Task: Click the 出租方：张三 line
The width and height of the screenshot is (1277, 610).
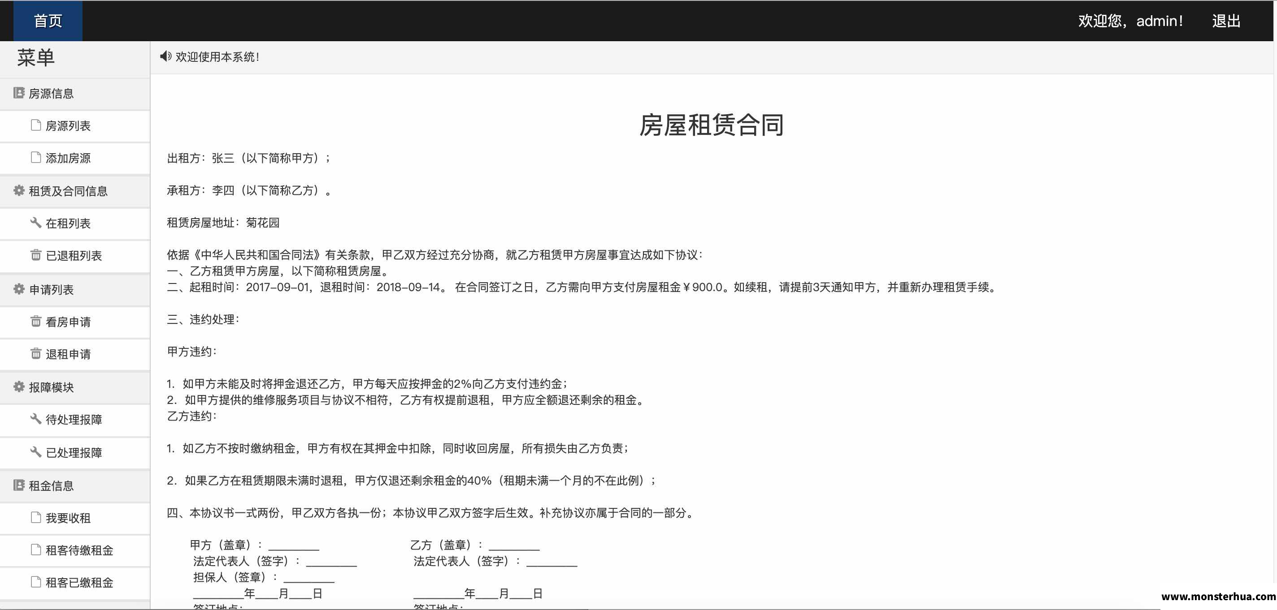Action: click(248, 159)
